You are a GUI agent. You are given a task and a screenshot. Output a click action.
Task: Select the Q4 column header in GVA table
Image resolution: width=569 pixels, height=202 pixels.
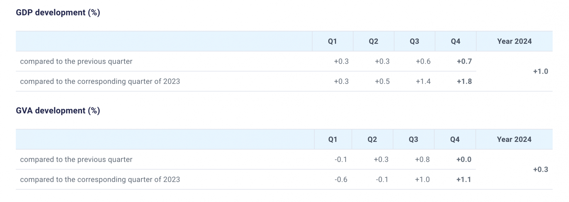tap(455, 140)
